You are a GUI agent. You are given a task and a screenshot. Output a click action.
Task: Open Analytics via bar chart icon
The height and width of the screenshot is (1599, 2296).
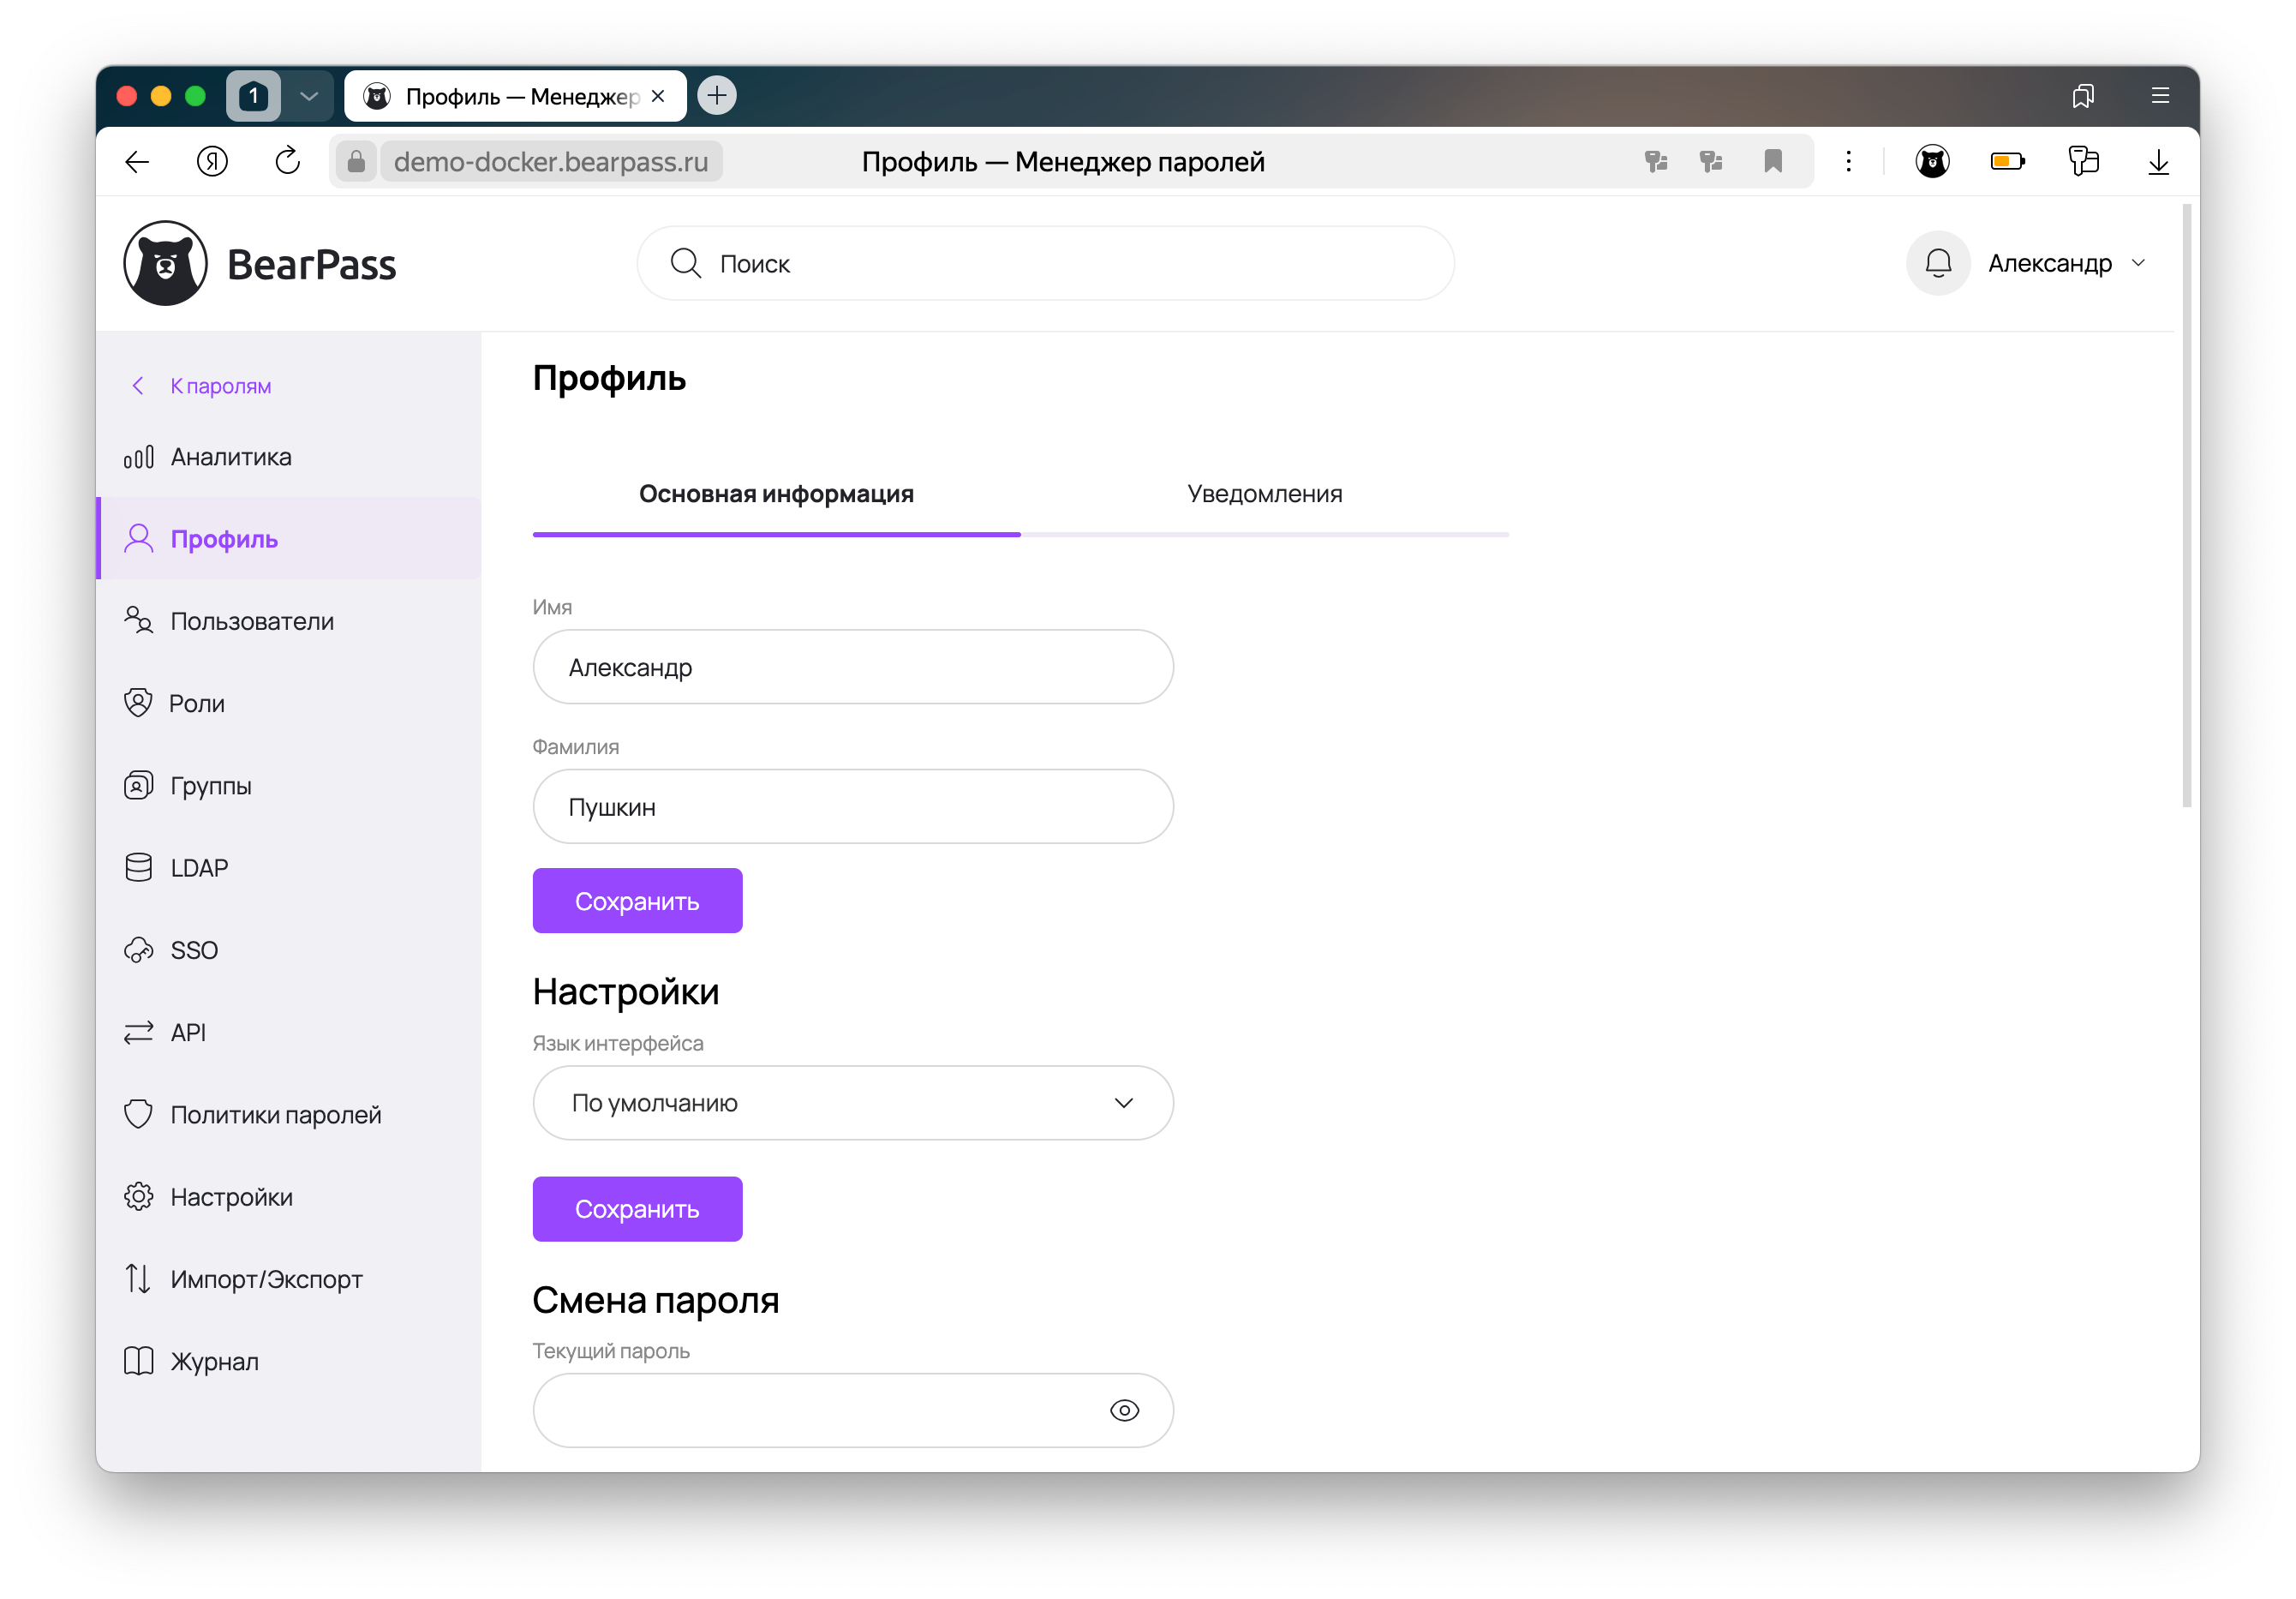point(138,457)
